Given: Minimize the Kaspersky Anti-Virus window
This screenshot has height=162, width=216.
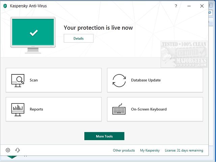Looking at the screenshot, I should [189, 6].
